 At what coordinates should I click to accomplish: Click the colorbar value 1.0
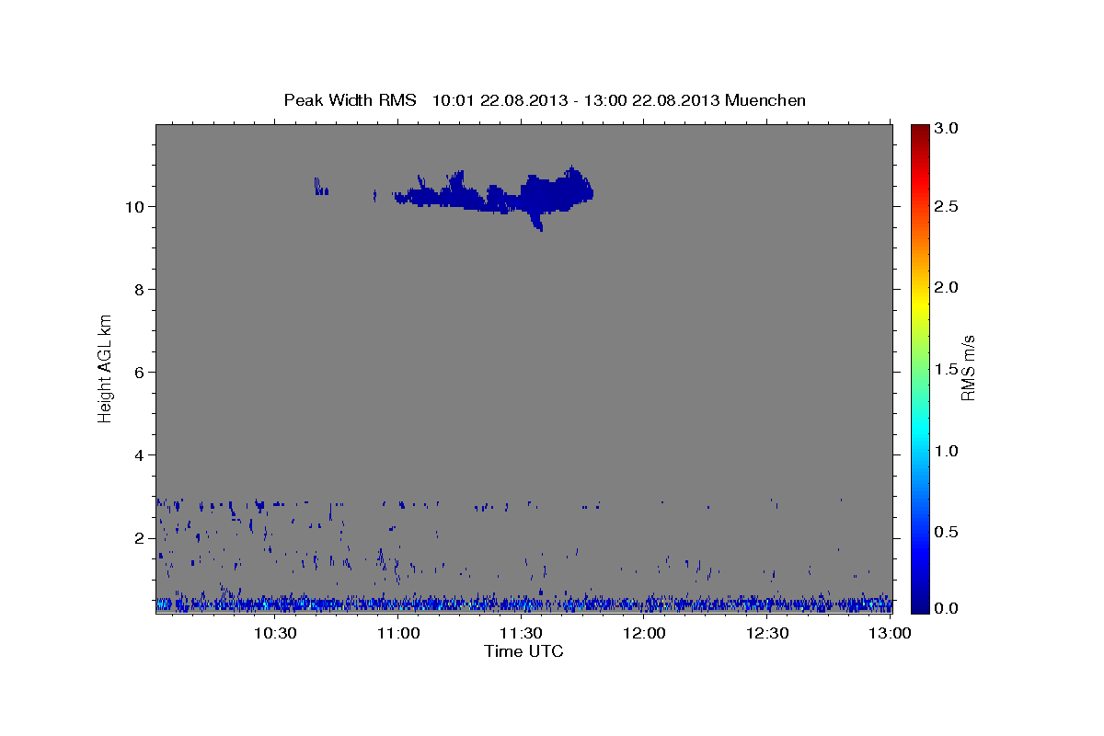coord(948,450)
